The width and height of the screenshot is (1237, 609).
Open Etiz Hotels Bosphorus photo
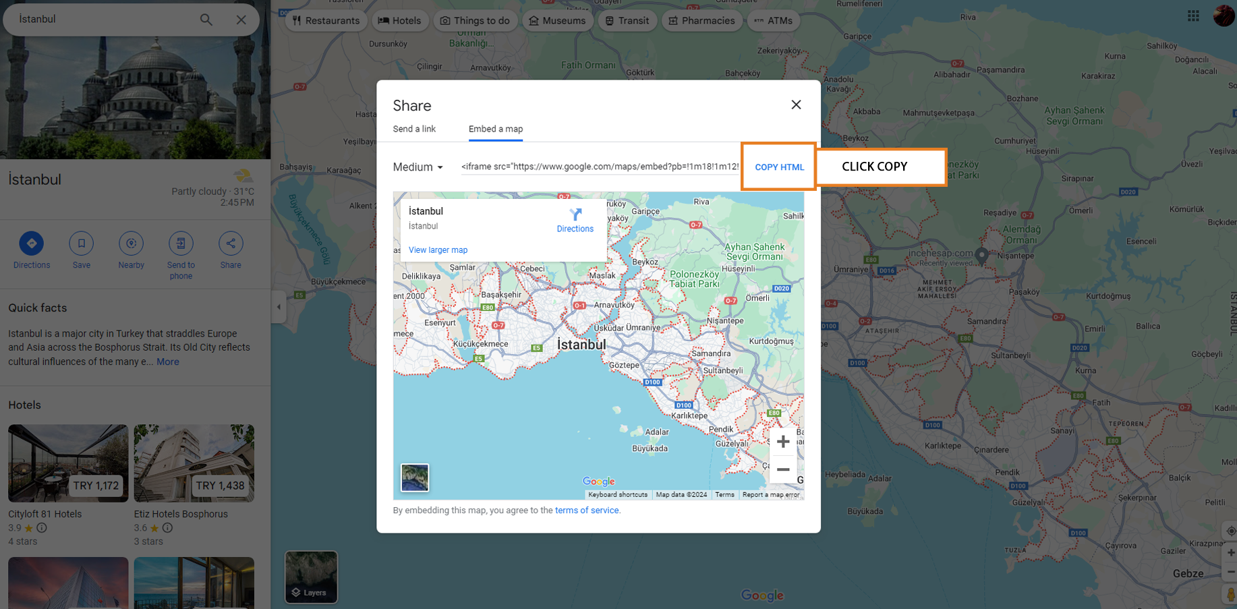(x=194, y=463)
